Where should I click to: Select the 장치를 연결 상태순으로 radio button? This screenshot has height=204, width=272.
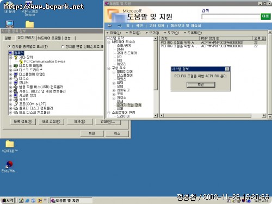pyautogui.click(x=63, y=47)
